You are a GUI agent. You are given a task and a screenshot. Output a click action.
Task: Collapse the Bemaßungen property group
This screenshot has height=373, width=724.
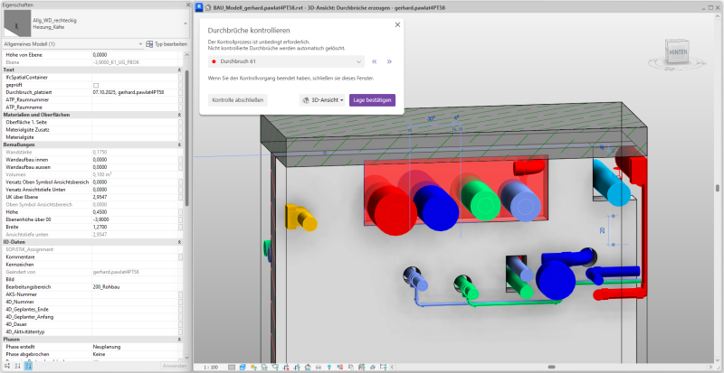pyautogui.click(x=180, y=145)
